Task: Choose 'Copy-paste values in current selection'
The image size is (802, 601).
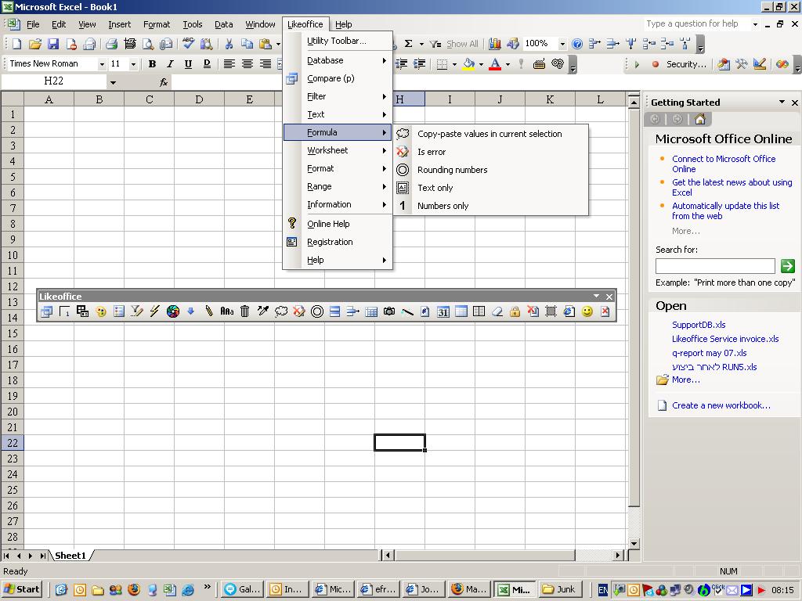Action: tap(491, 134)
